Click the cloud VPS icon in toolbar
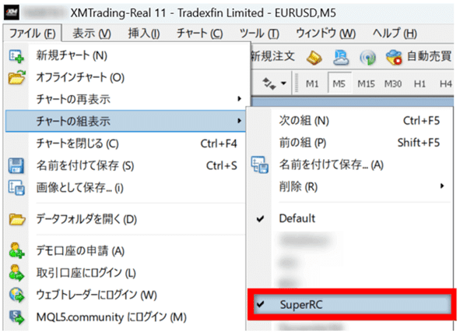 coord(341,57)
